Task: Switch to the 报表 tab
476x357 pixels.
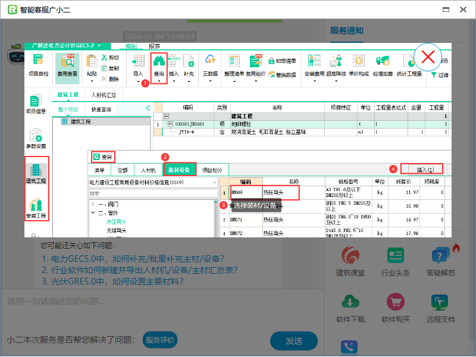Action: tap(154, 46)
